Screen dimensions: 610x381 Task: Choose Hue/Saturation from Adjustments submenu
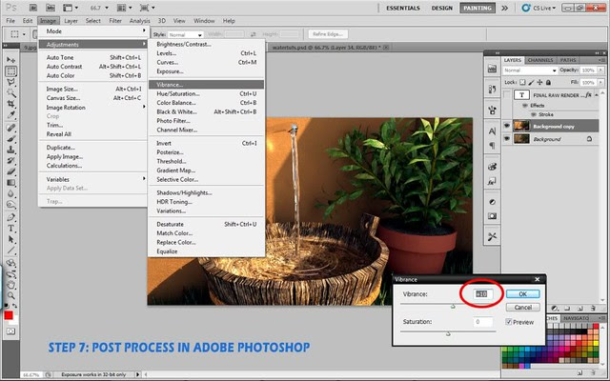click(x=206, y=93)
